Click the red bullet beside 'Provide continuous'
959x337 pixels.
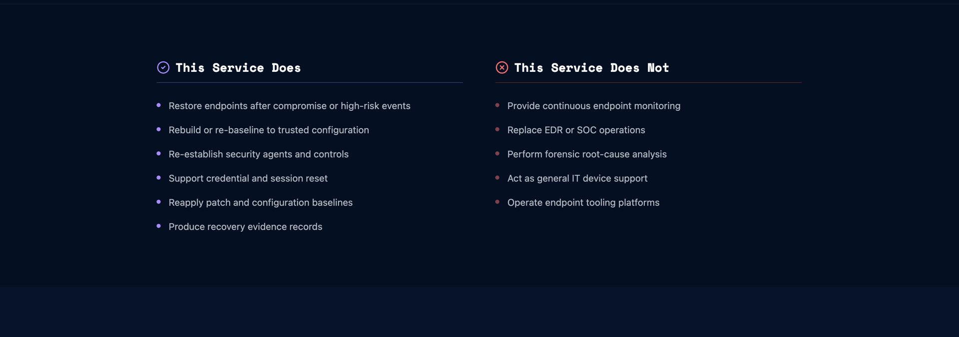(x=497, y=105)
